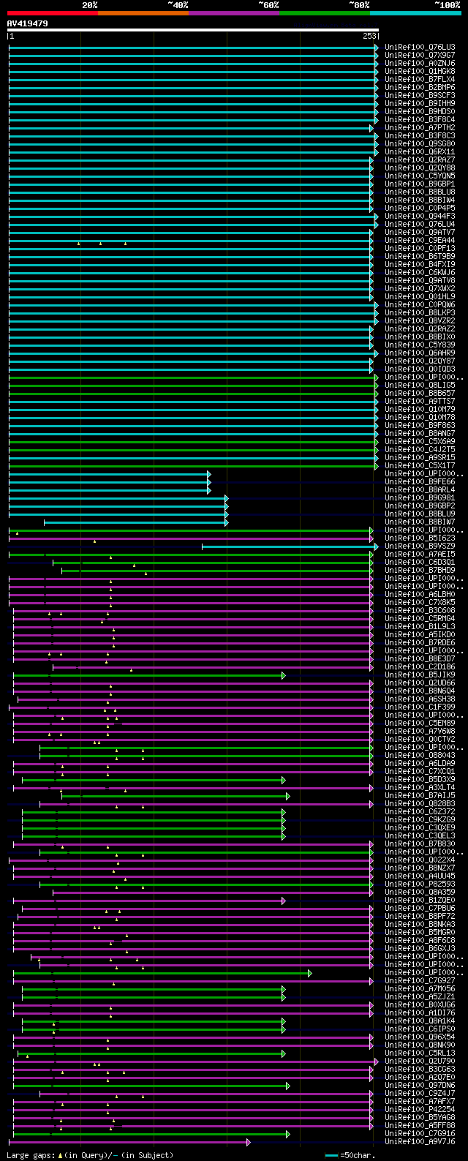Select hit label UniRef100_C5YQN5
The width and height of the screenshot is (468, 1161).
pyautogui.click(x=420, y=176)
